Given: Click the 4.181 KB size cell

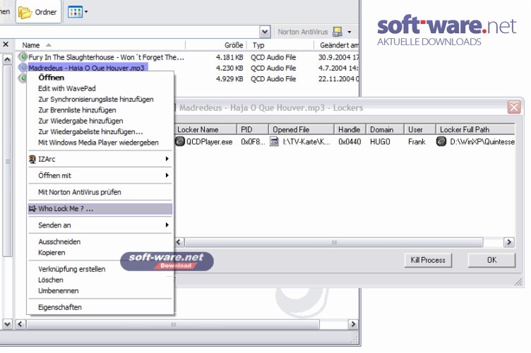Looking at the screenshot, I should (x=229, y=57).
